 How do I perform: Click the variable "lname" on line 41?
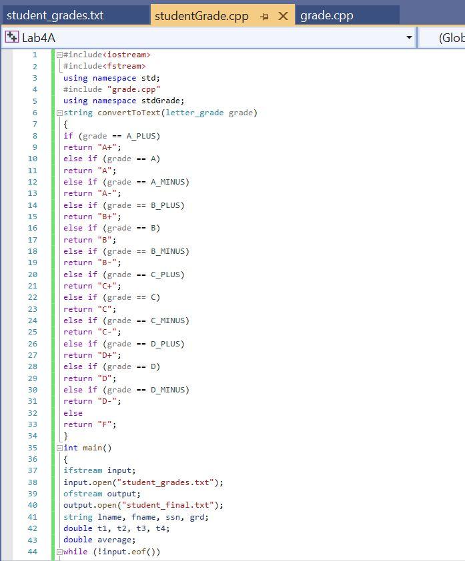pyautogui.click(x=109, y=517)
